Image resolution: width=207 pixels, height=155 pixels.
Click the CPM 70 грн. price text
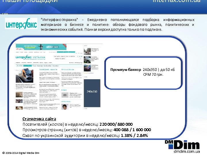[x=153, y=74]
